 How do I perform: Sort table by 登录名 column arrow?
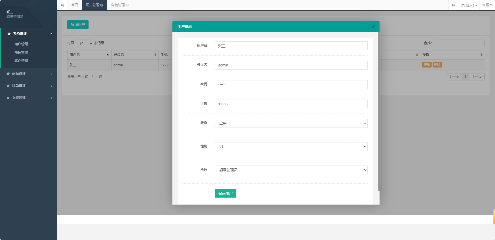coord(155,55)
